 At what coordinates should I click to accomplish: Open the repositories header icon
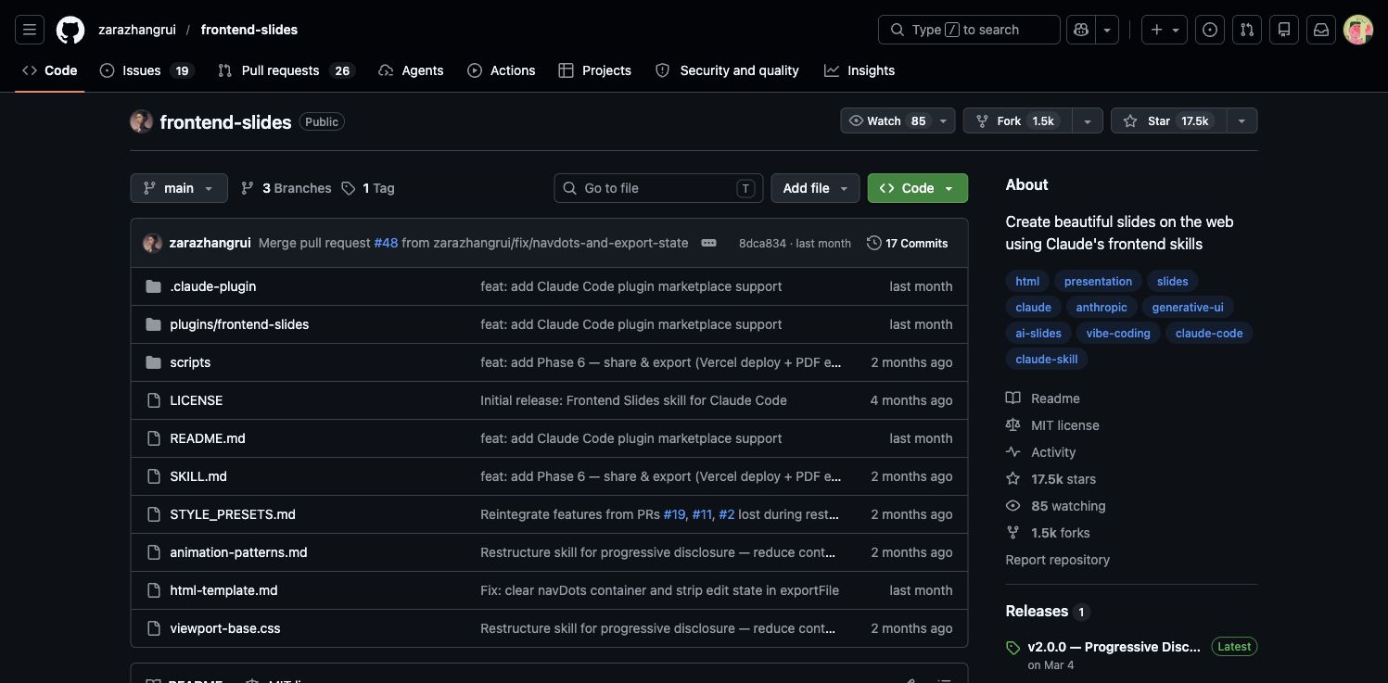(1284, 30)
